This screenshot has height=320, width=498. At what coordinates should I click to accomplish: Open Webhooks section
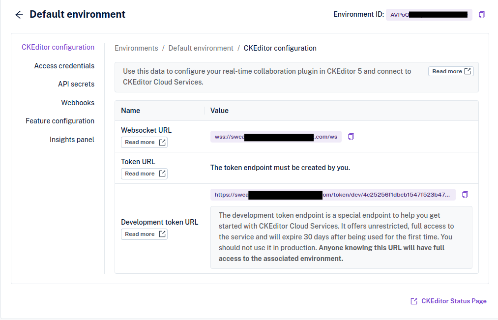[78, 103]
